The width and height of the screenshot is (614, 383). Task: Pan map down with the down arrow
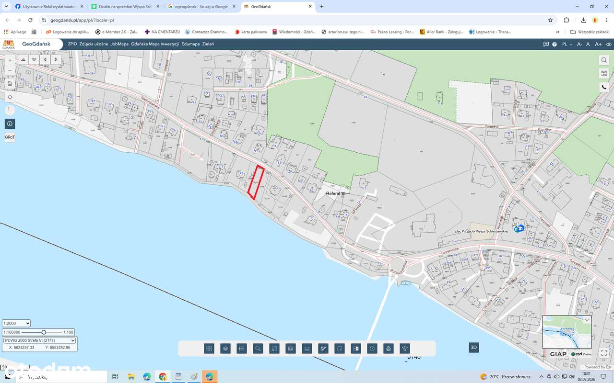(34, 60)
